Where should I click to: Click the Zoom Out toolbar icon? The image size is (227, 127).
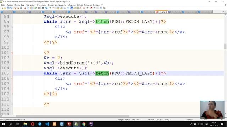(x=54, y=8)
